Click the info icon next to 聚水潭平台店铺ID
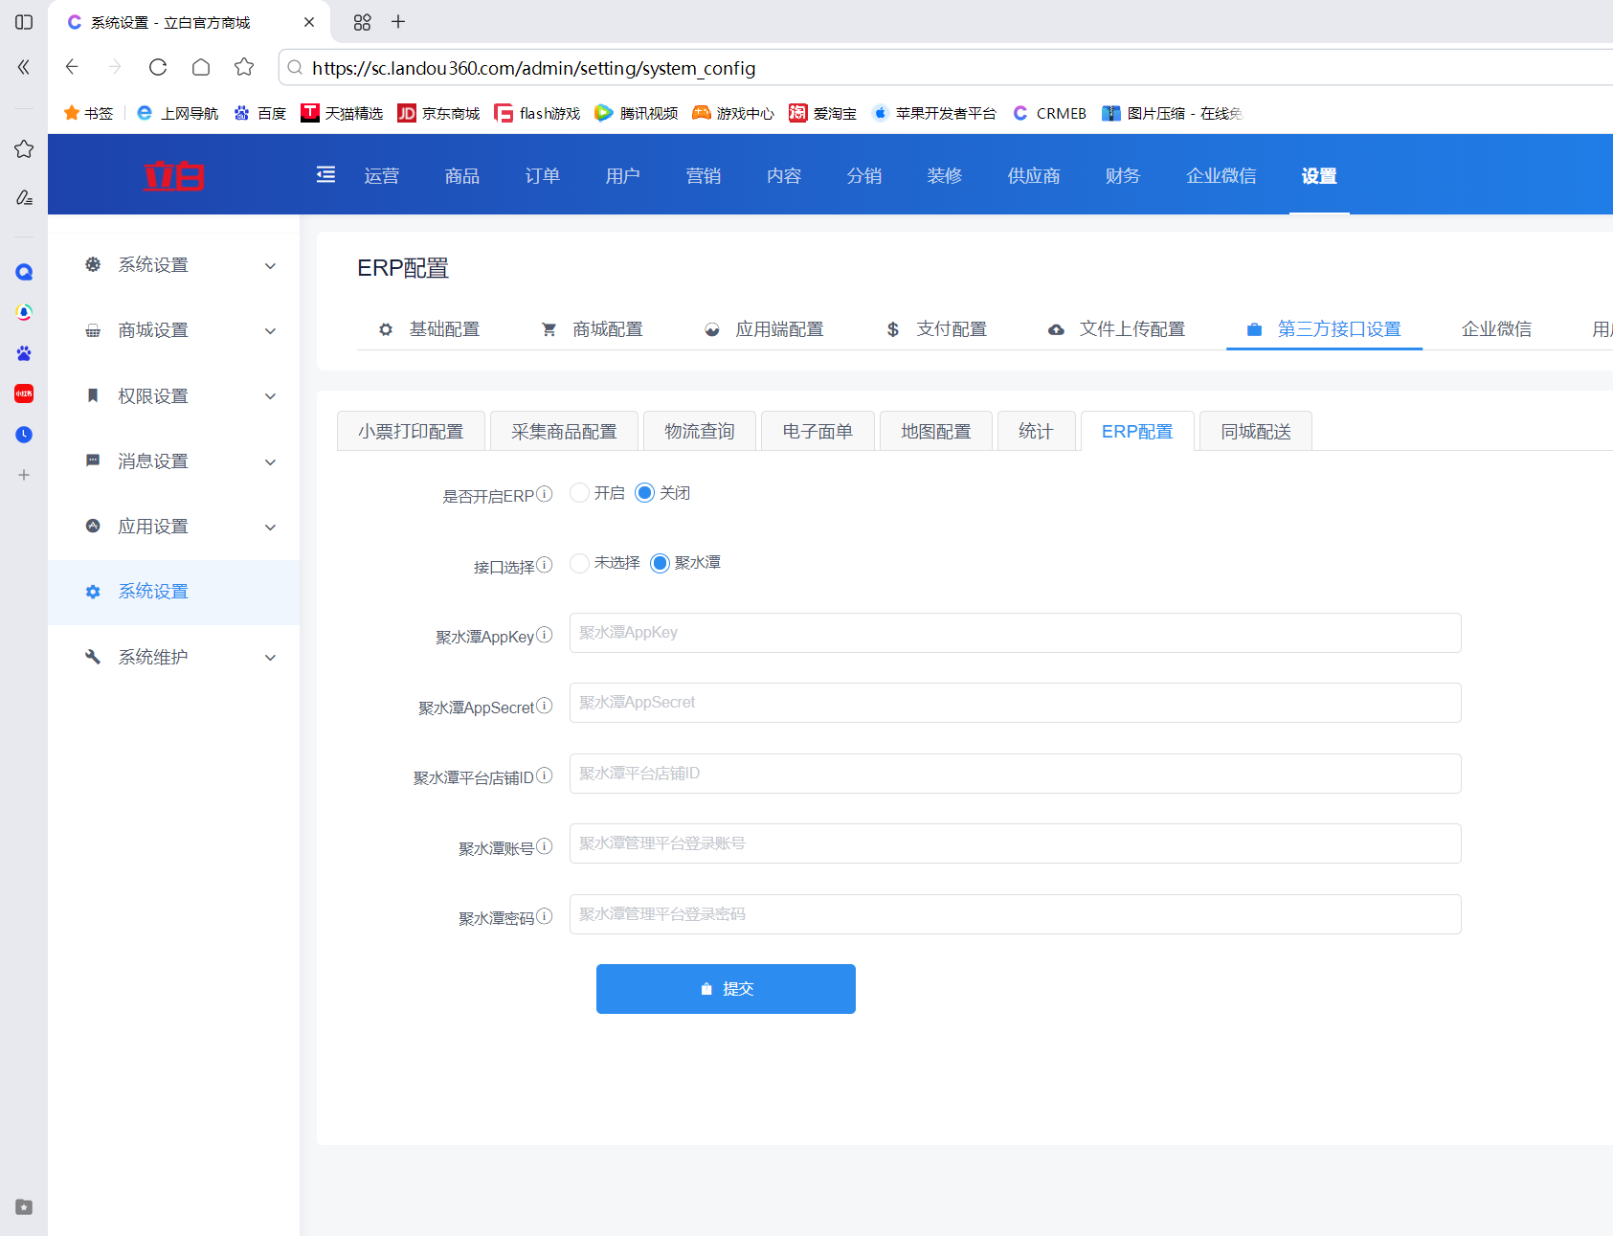The width and height of the screenshot is (1613, 1236). pos(545,775)
